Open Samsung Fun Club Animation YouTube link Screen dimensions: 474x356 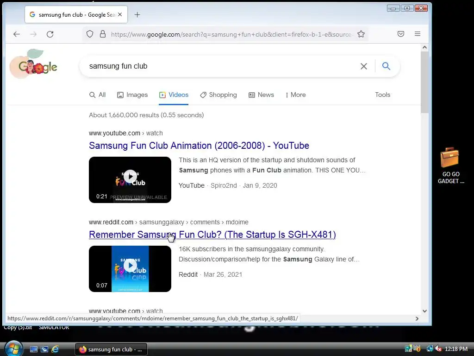199,146
